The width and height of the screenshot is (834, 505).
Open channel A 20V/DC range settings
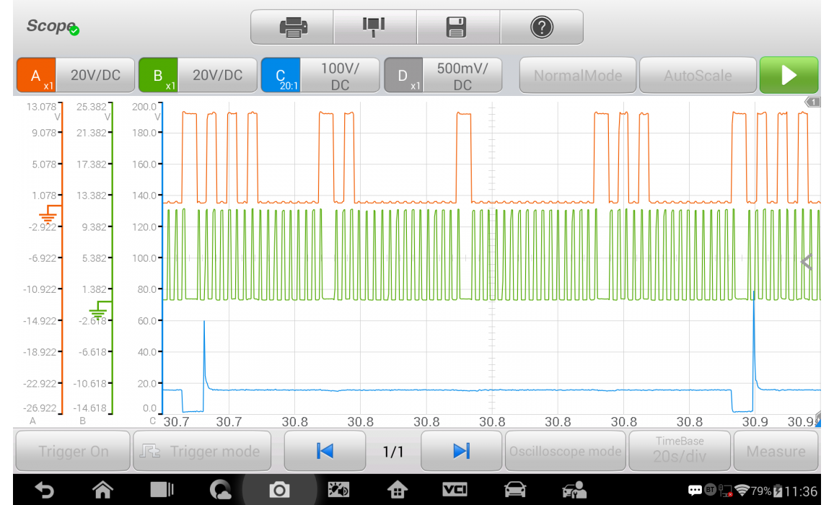coord(95,76)
